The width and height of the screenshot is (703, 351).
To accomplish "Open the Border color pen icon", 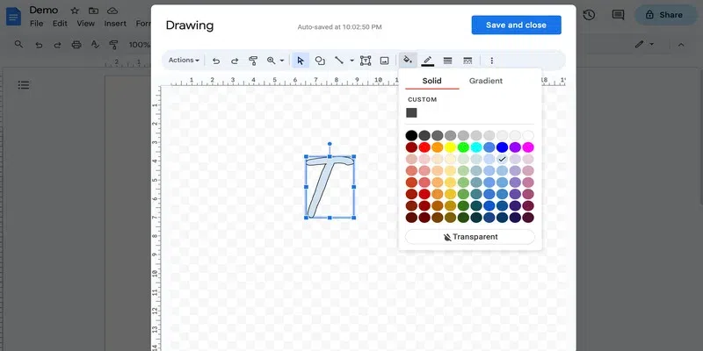I will (428, 61).
